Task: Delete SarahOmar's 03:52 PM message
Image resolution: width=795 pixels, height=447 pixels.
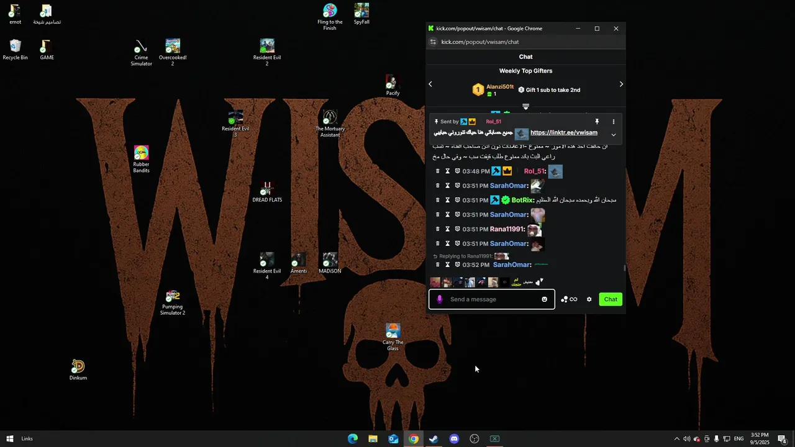Action: tap(437, 264)
